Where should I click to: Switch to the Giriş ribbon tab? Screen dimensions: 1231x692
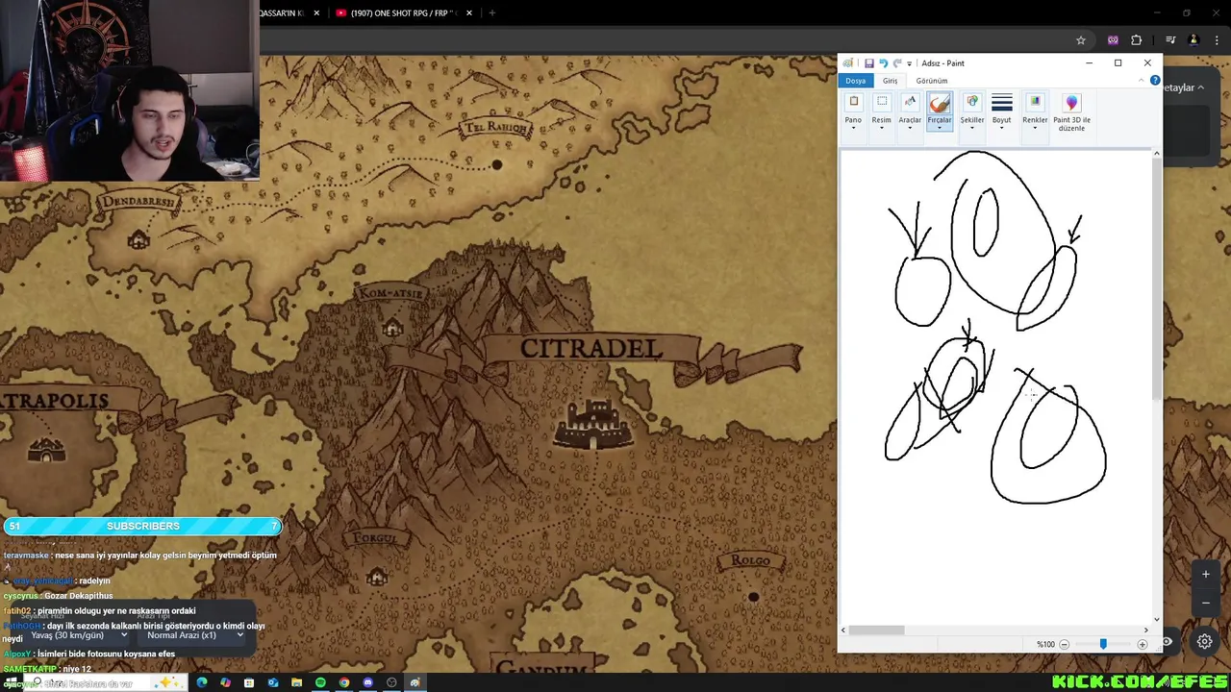click(x=891, y=81)
